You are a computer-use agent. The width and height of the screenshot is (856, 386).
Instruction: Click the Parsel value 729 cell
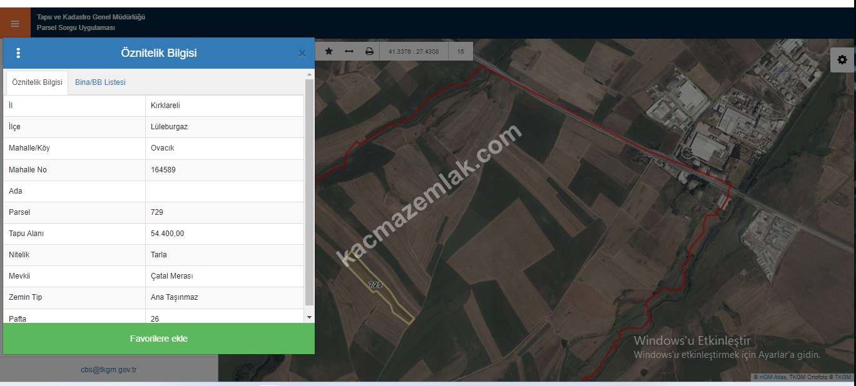(x=224, y=212)
